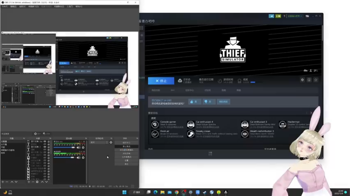This screenshot has width=350, height=196.
Task: Move the selected scene down in OBS
Action: 16,182
